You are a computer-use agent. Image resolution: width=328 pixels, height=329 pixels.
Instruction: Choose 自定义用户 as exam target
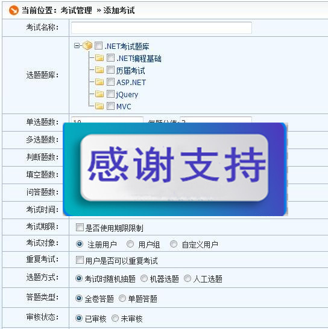coord(174,244)
